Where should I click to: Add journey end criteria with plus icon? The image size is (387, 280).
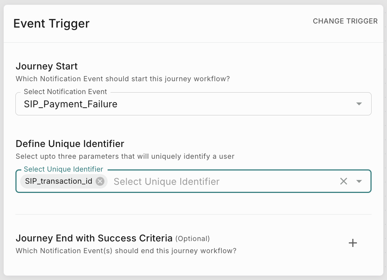pos(352,243)
